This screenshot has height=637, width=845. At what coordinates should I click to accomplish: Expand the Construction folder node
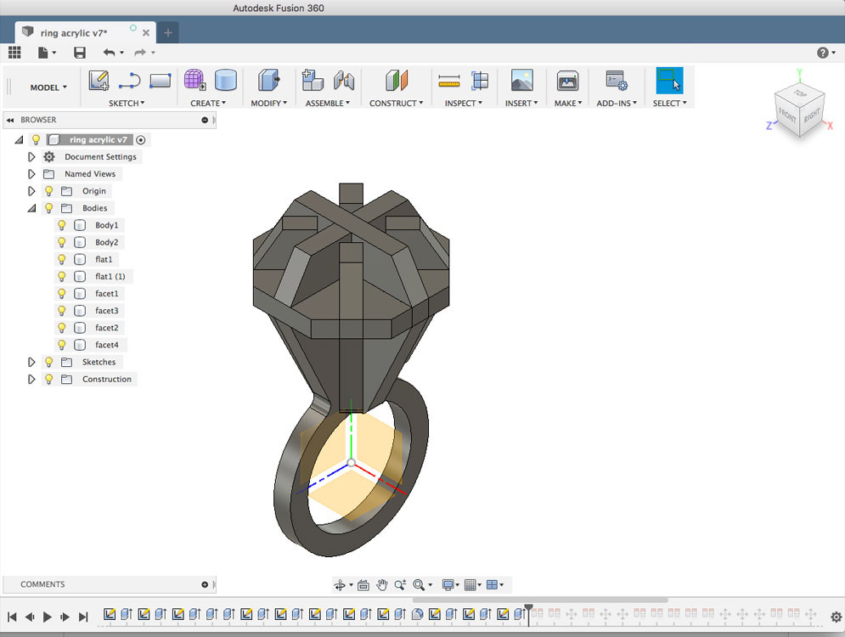[31, 380]
